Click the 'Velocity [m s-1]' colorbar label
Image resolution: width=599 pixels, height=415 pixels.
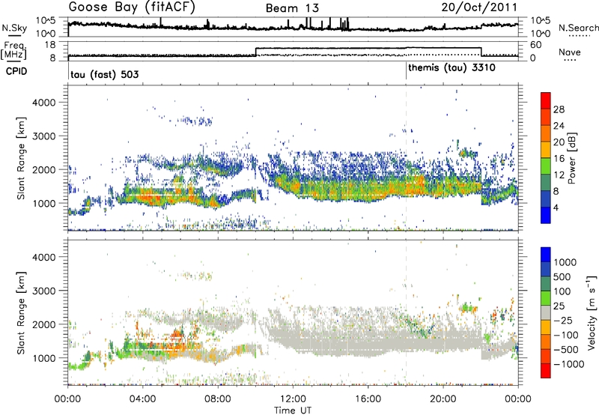click(x=592, y=312)
